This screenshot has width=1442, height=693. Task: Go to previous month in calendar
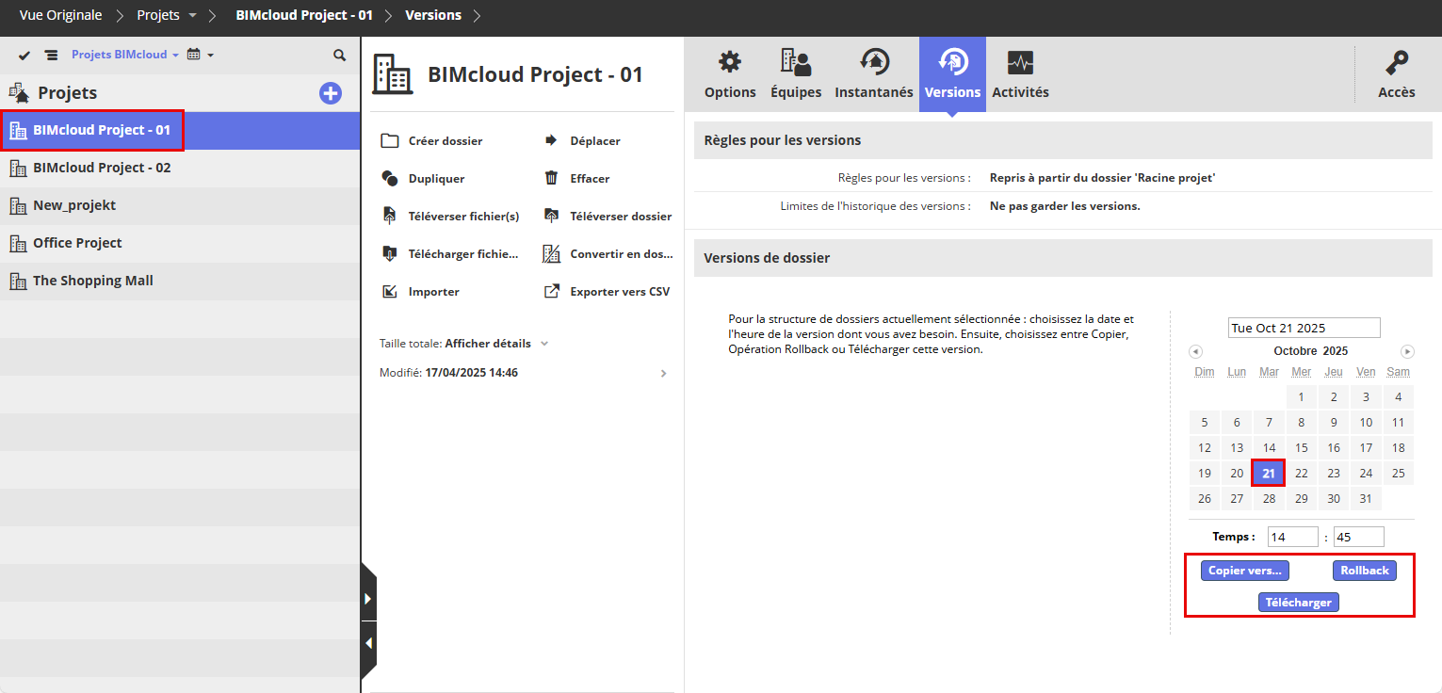coord(1195,351)
